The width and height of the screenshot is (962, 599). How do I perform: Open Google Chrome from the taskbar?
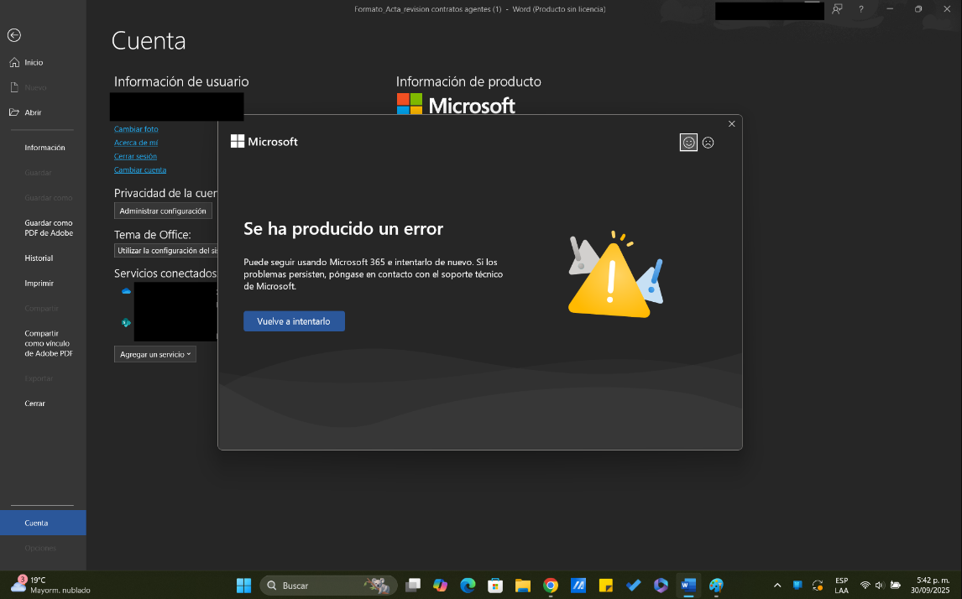(550, 585)
